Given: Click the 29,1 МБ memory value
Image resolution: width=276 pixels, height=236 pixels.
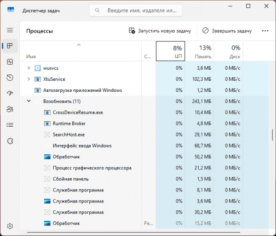Looking at the screenshot, I should tap(202, 135).
